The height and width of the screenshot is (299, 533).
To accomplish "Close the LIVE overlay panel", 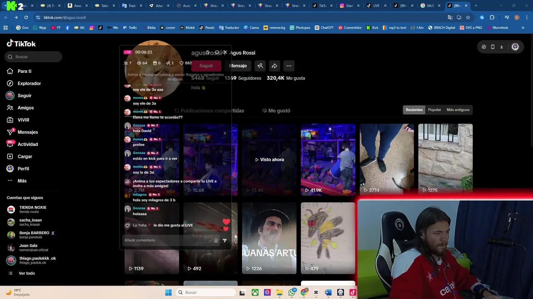I will point(225,52).
